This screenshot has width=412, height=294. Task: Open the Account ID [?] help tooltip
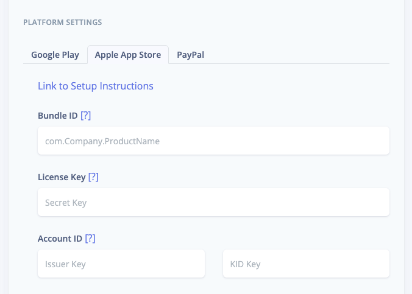pyautogui.click(x=90, y=238)
